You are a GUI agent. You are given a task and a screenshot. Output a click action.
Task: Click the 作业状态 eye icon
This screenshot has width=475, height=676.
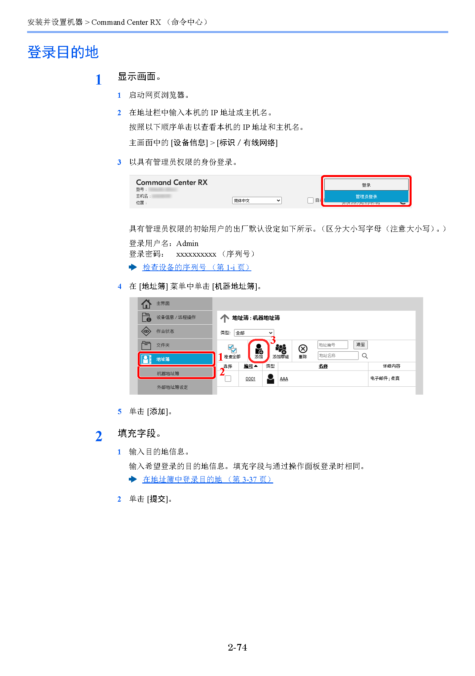click(146, 331)
